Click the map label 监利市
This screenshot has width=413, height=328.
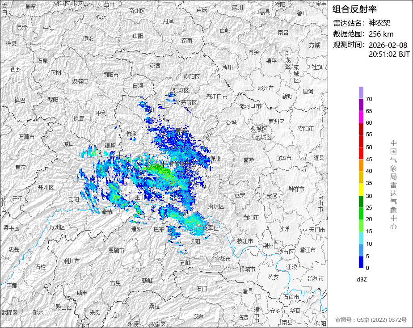pos(316,278)
